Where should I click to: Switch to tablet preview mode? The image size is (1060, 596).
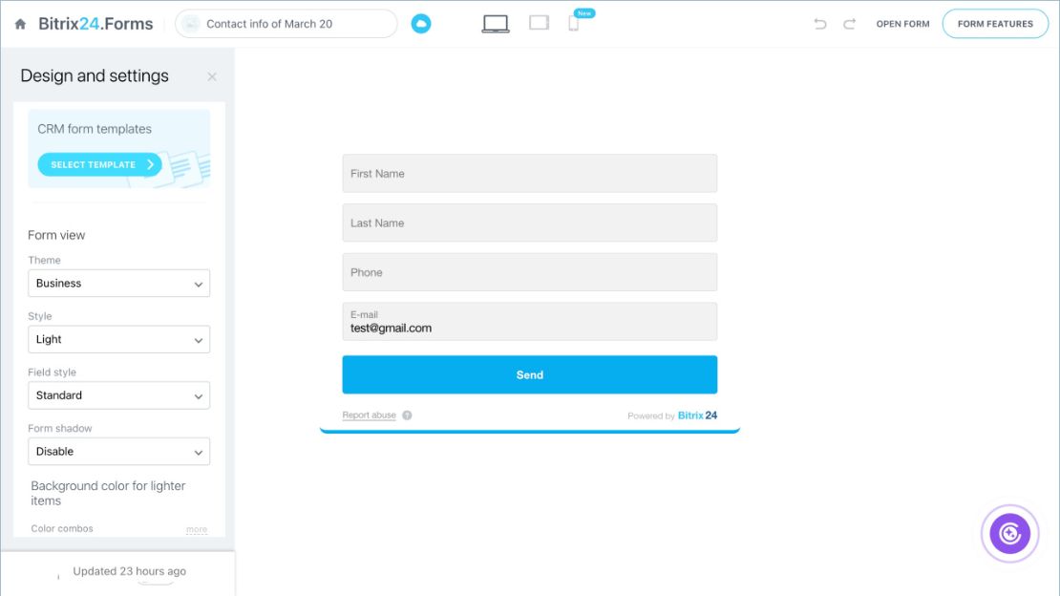click(x=539, y=23)
